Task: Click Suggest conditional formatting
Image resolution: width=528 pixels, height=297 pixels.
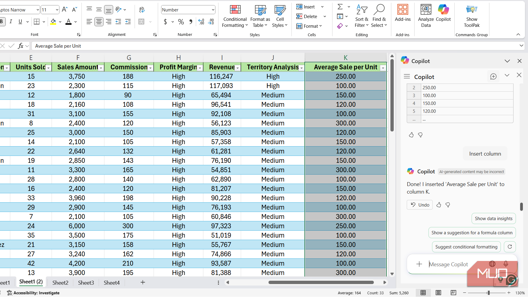Action: tap(466, 247)
